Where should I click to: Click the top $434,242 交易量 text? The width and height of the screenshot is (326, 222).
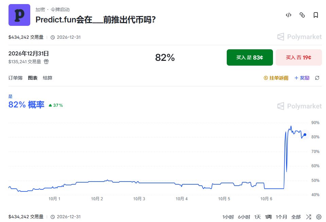26,37
